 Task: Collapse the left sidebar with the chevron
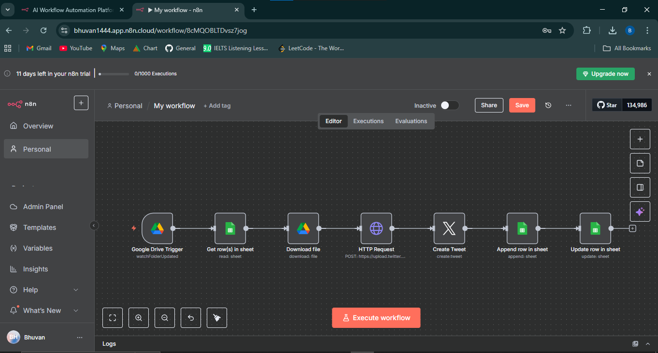[94, 225]
